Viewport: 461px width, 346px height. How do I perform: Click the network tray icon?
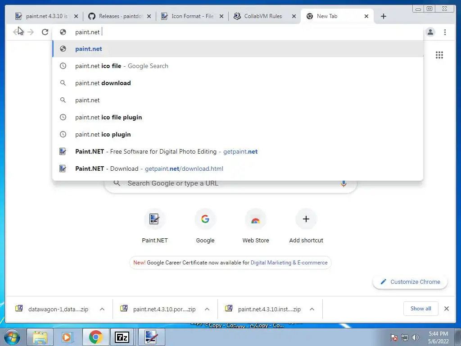pyautogui.click(x=405, y=337)
